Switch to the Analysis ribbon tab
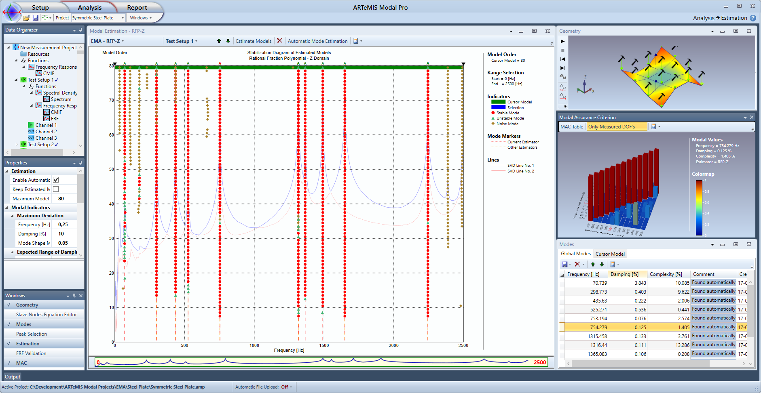 pyautogui.click(x=89, y=8)
